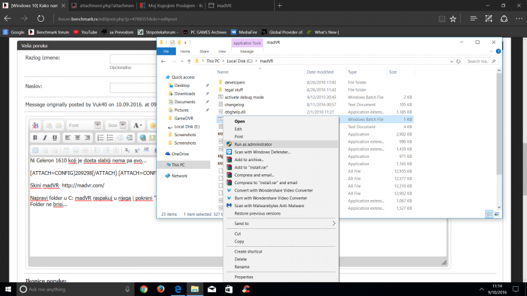527x296 pixels.
Task: Insert ordered list in forum editor
Action: [x=100, y=137]
